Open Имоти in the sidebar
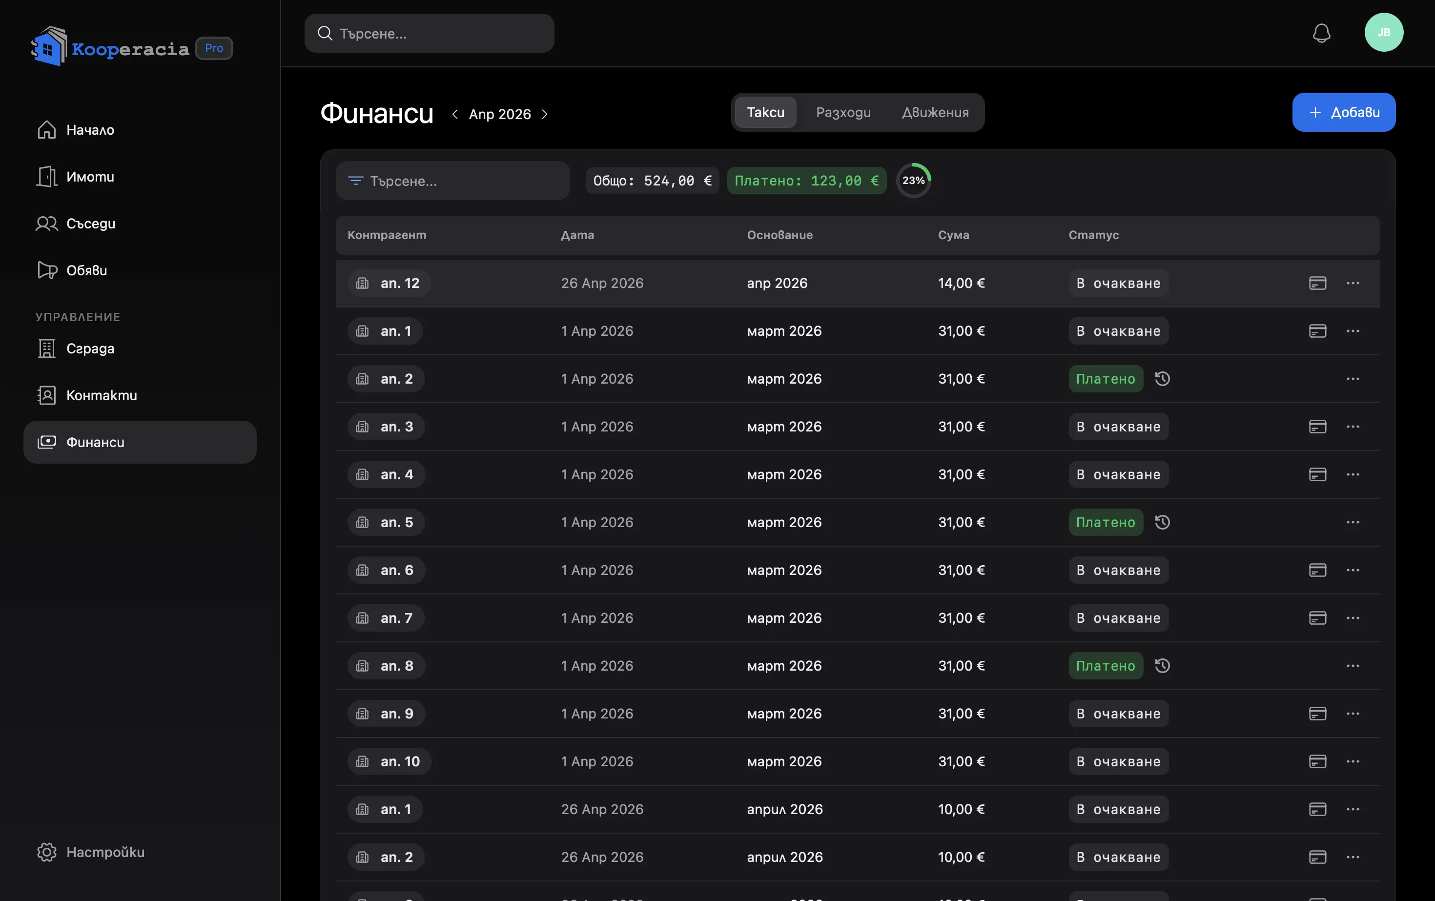Viewport: 1435px width, 901px height. (x=140, y=176)
